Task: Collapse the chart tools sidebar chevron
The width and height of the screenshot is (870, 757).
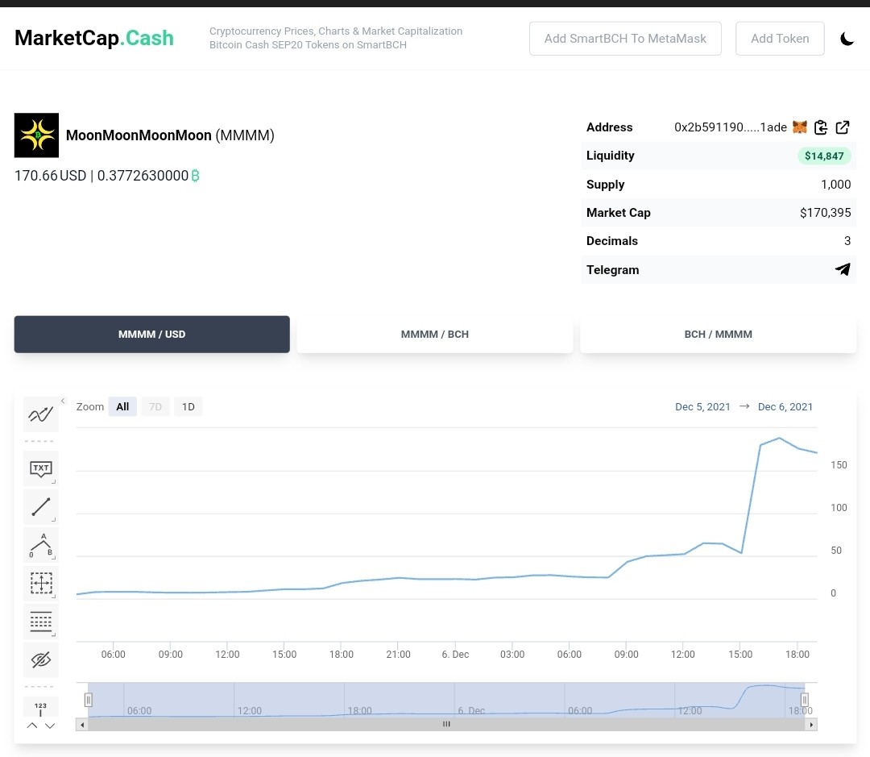Action: click(63, 401)
